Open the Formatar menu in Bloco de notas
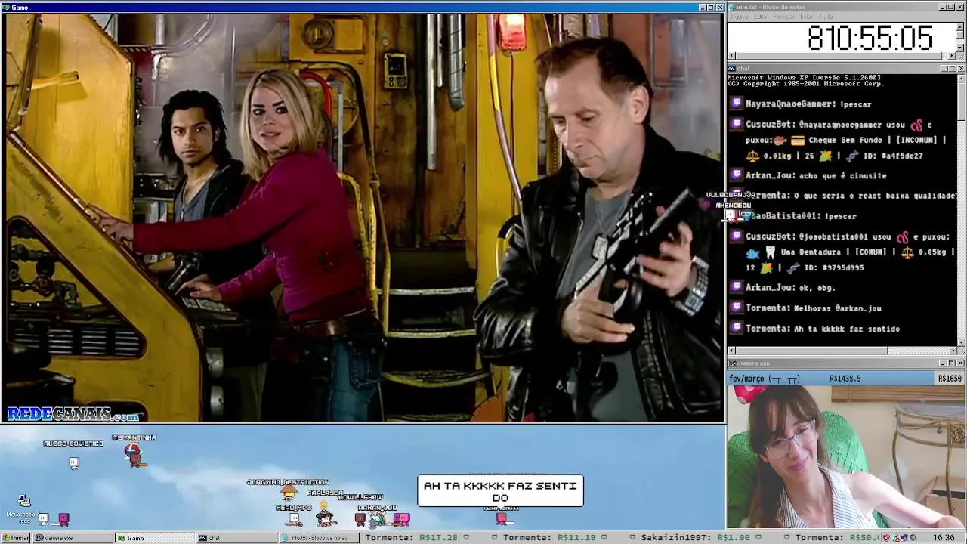Image resolution: width=967 pixels, height=544 pixels. point(784,17)
